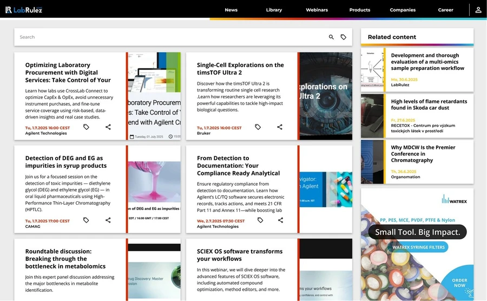Image resolution: width=487 pixels, height=301 pixels.
Task: Click tag icon on From Detection to Documentation card
Action: (x=260, y=220)
